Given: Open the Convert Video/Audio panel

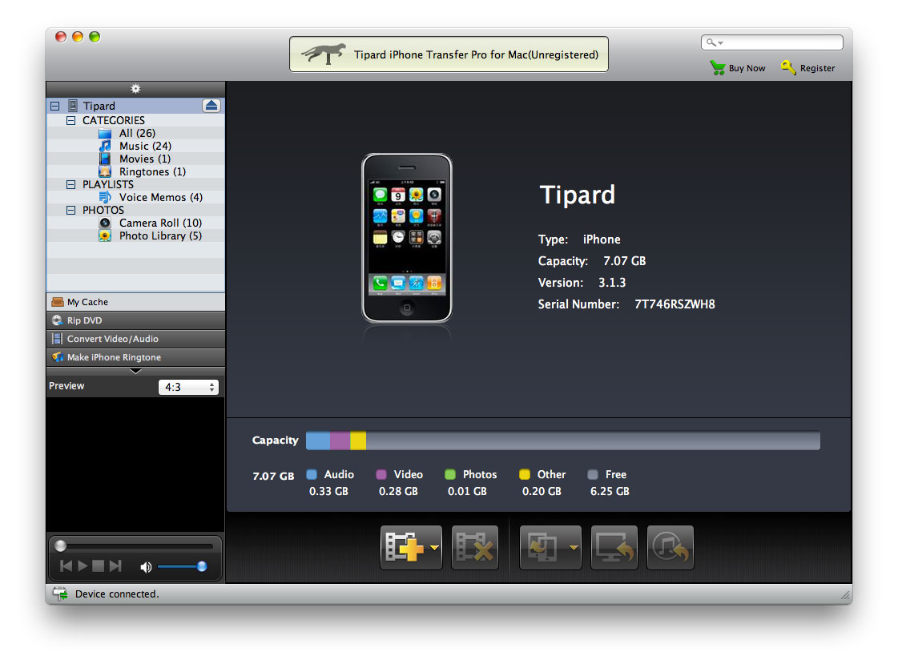Looking at the screenshot, I should click(135, 338).
